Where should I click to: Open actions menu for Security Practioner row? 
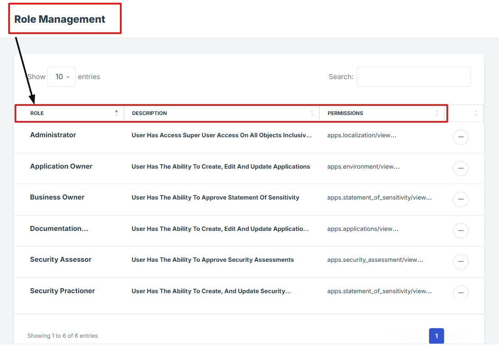(x=460, y=292)
